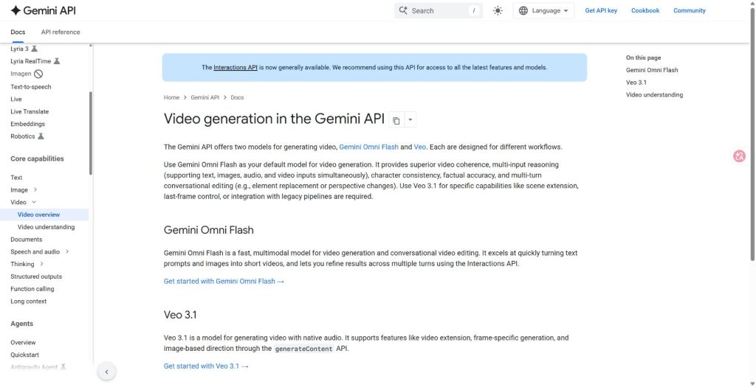The image size is (756, 387).
Task: Click the Core capabilities sidebar header
Action: tap(37, 158)
